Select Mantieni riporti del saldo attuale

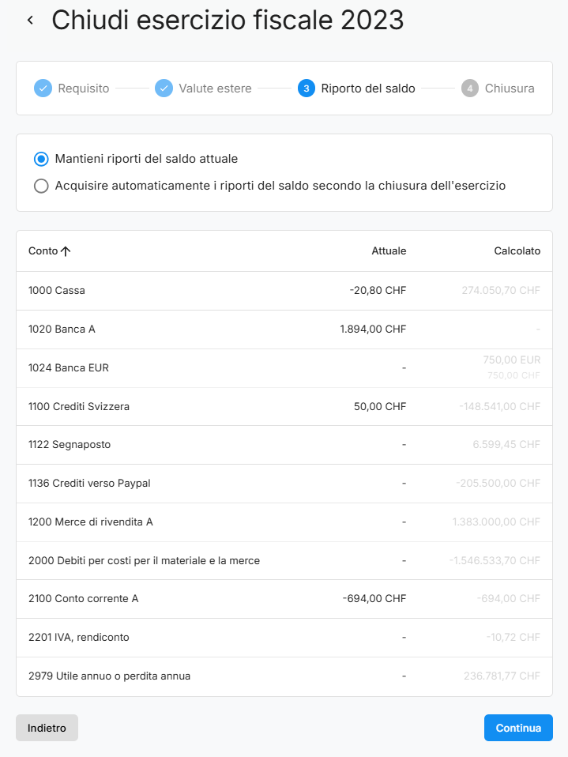[x=41, y=159]
